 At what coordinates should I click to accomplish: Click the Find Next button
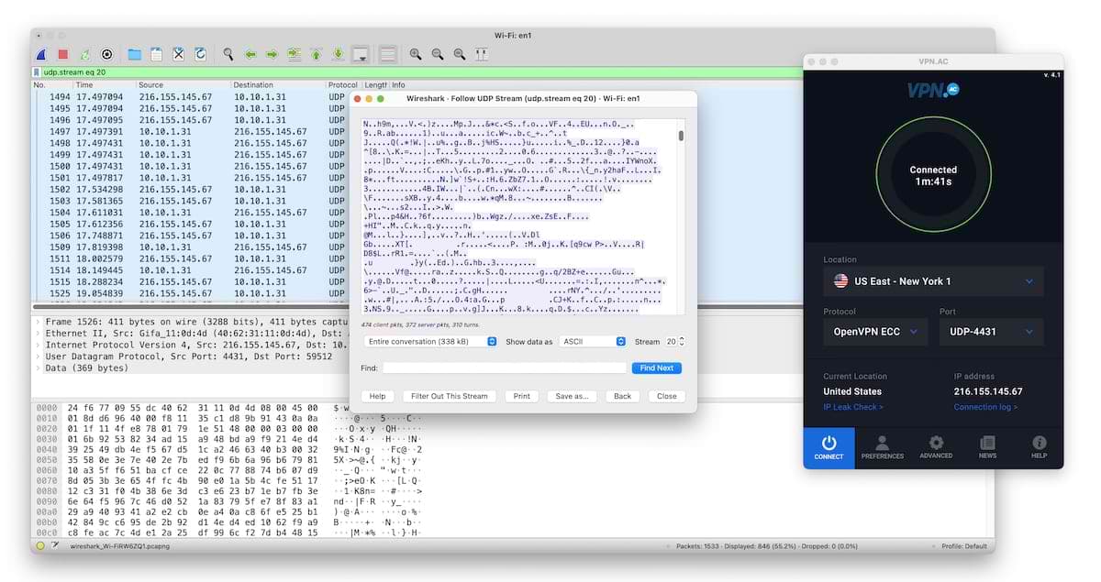point(656,368)
